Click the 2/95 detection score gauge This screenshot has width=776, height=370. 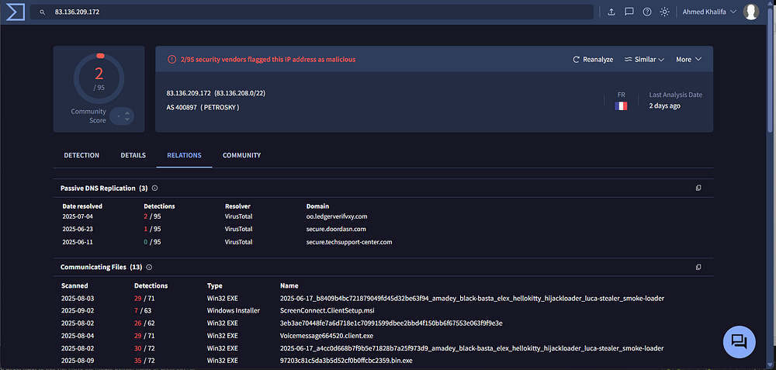99,78
